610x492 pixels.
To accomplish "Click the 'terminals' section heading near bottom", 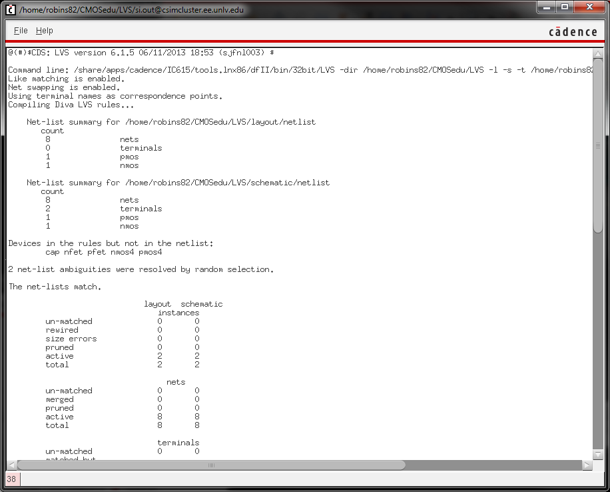I will tap(178, 443).
